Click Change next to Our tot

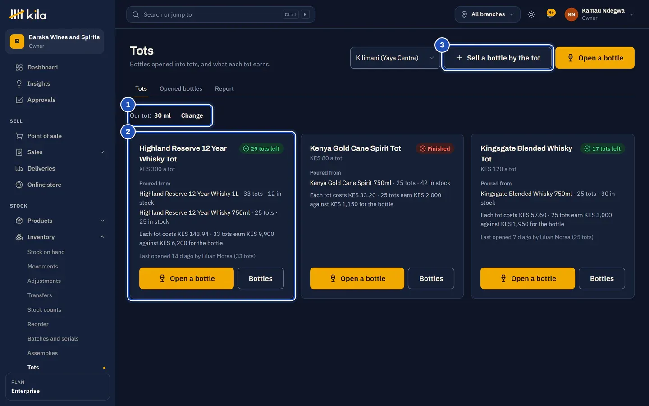pos(192,115)
